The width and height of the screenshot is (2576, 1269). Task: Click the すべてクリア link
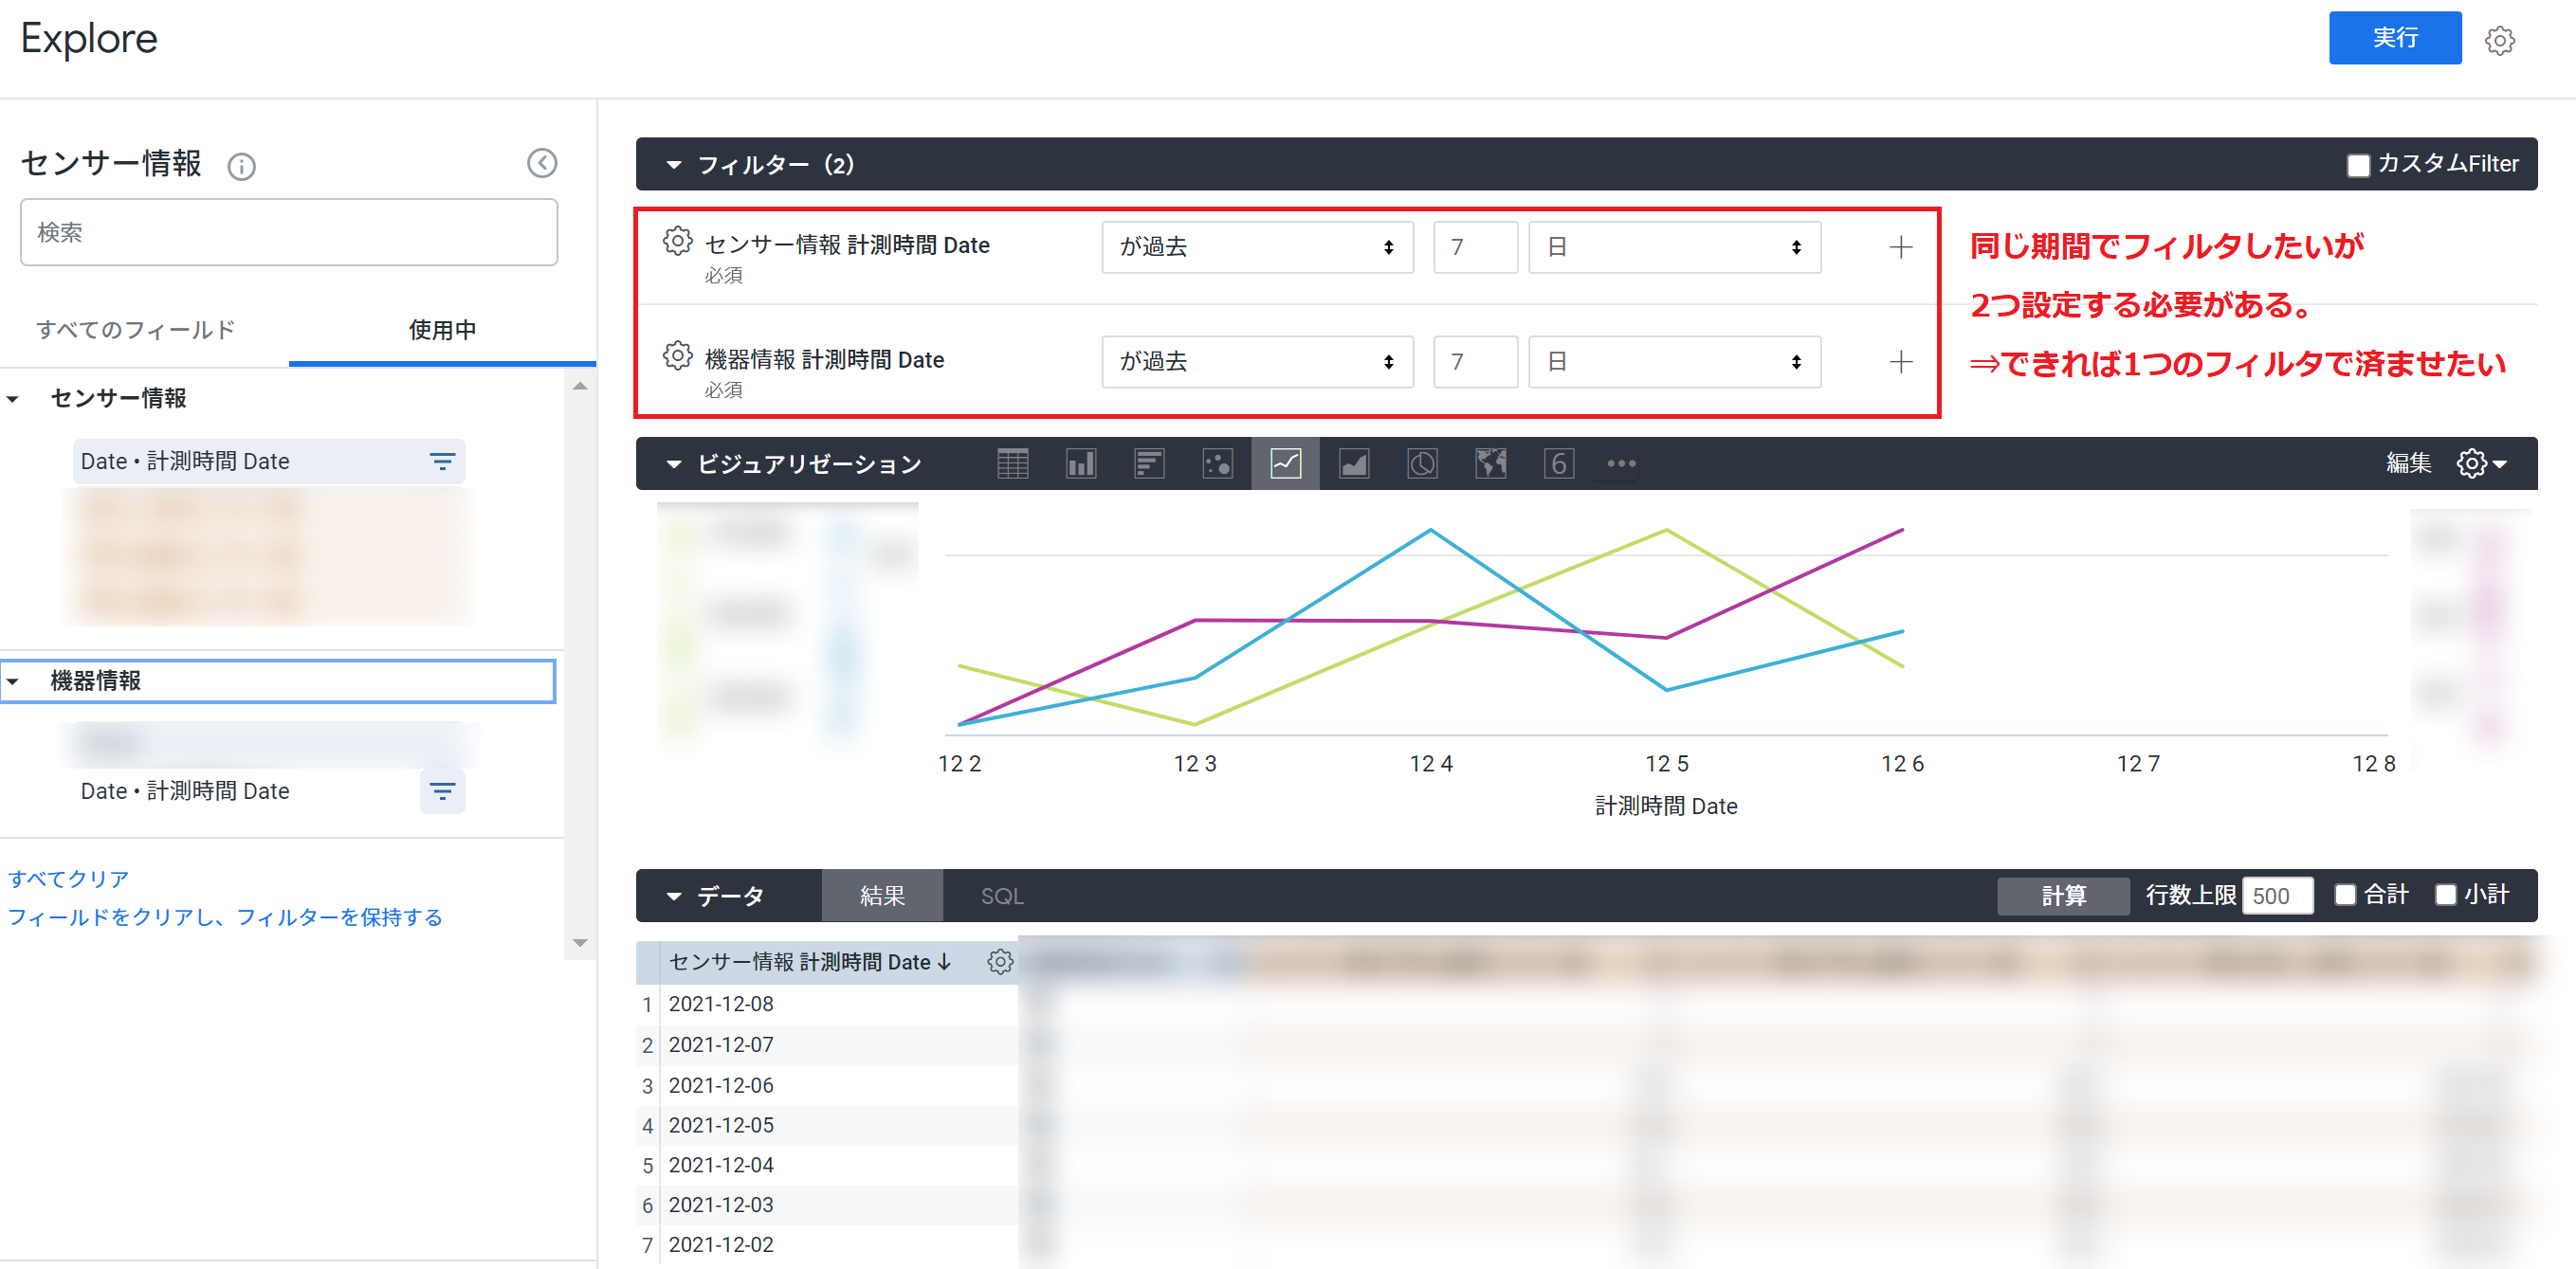tap(69, 879)
